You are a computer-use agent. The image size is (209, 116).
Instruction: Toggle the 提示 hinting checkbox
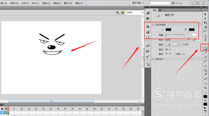point(183,44)
